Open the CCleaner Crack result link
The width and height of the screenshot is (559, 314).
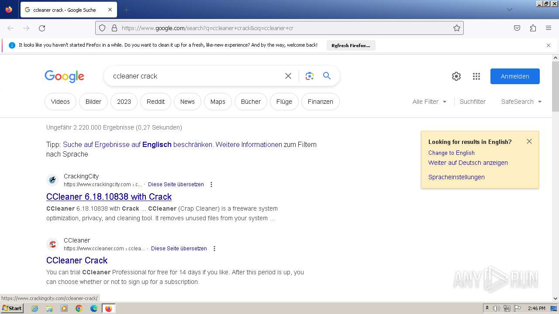[x=77, y=260]
